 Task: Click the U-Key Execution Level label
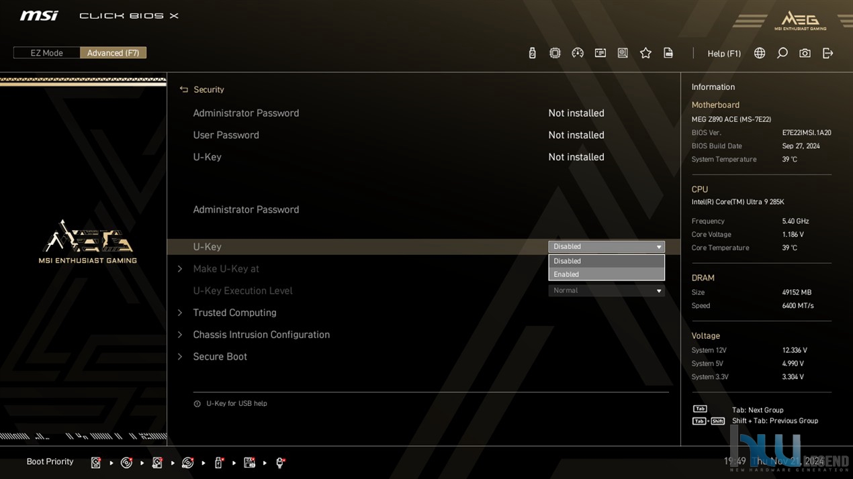(x=242, y=291)
